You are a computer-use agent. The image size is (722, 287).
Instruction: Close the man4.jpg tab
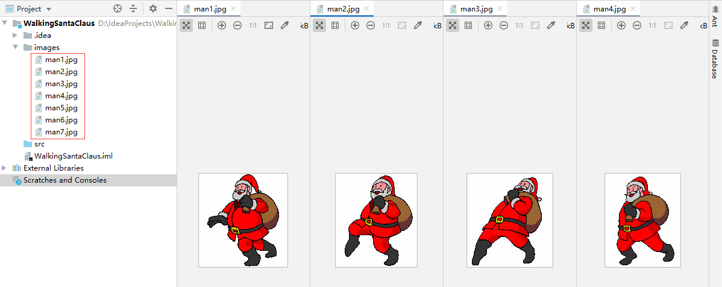coord(632,9)
